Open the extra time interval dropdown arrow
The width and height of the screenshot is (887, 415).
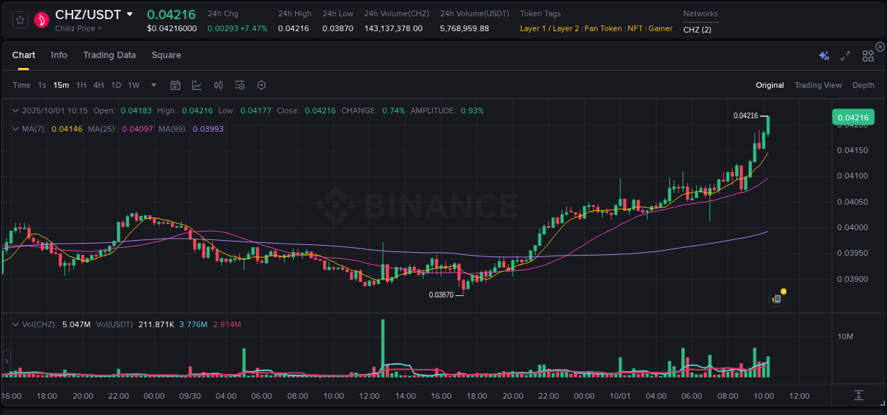[153, 85]
